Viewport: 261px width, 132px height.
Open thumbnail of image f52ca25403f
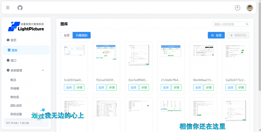coord(106,52)
